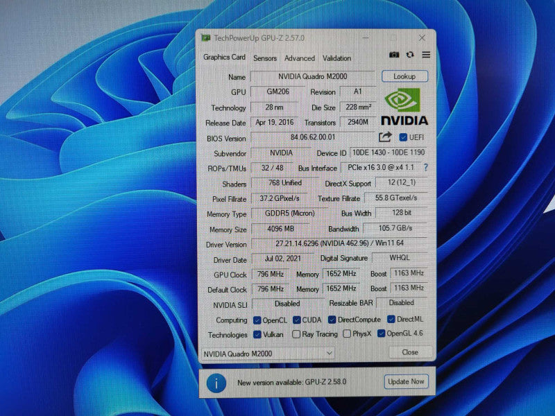555x416 pixels.
Task: Click the Texture Fillrate value 55.8 GTexel/s
Action: [396, 198]
